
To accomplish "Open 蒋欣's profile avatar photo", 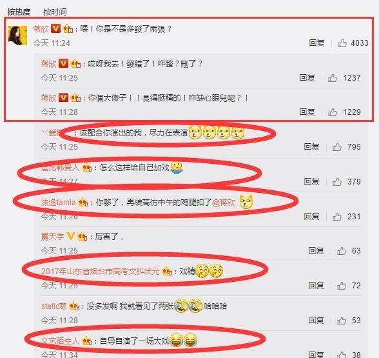I will (x=17, y=35).
